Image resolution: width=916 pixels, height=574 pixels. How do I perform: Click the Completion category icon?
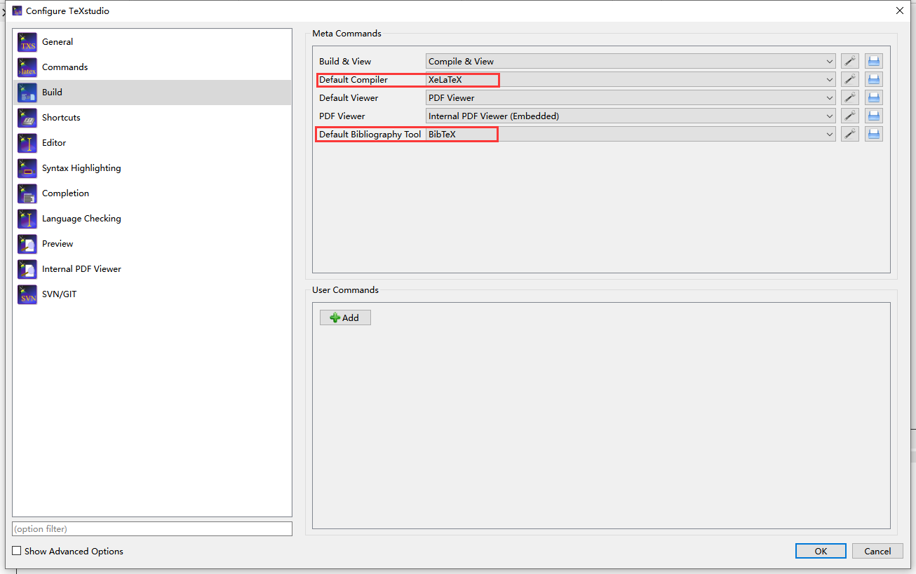pyautogui.click(x=27, y=193)
